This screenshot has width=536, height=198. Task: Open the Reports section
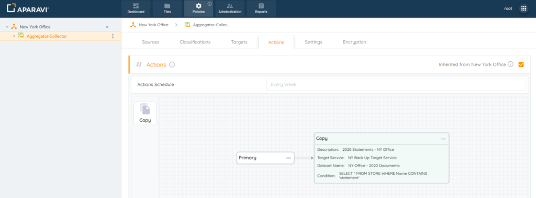261,8
